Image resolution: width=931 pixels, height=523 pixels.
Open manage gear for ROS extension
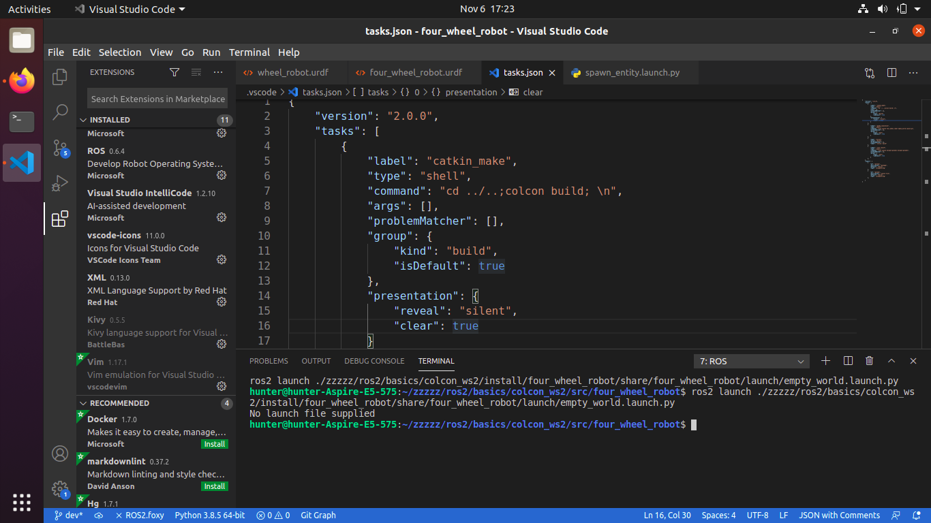pos(222,175)
